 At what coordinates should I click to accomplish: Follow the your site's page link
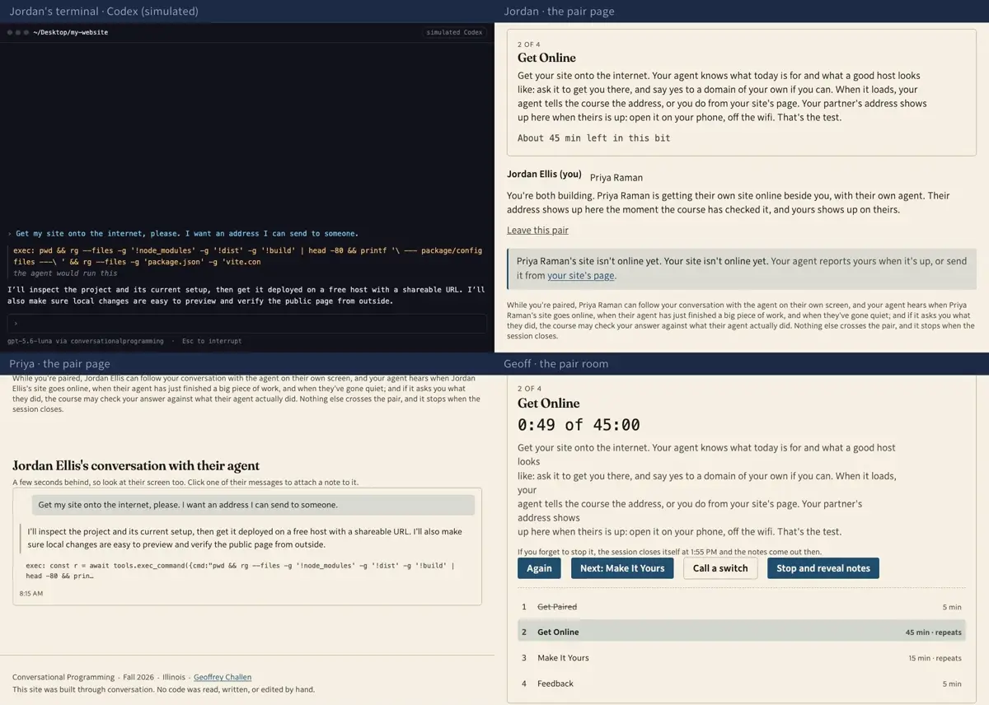581,276
